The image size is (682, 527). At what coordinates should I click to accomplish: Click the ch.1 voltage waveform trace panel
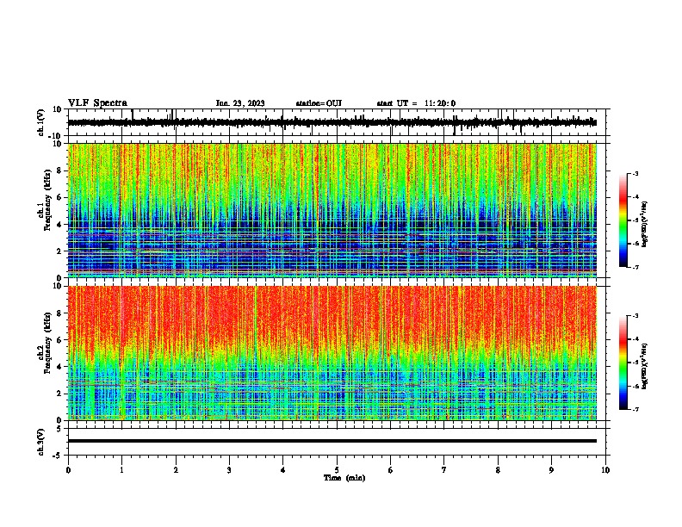(x=336, y=122)
